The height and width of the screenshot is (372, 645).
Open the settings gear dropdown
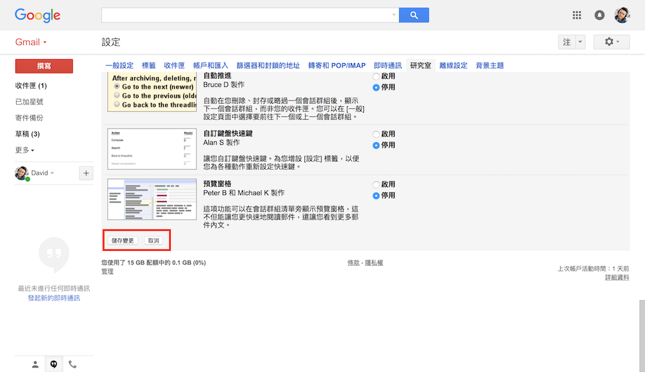click(610, 42)
